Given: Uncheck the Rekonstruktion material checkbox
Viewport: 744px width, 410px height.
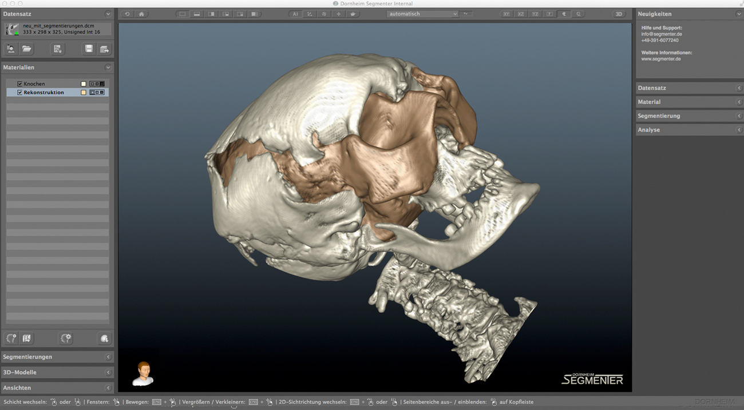Looking at the screenshot, I should pos(20,93).
